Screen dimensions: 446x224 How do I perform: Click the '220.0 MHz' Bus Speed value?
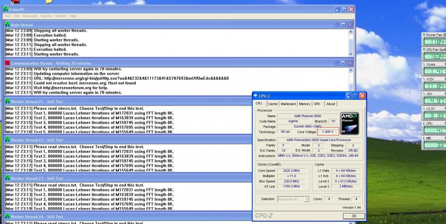[x=291, y=181]
